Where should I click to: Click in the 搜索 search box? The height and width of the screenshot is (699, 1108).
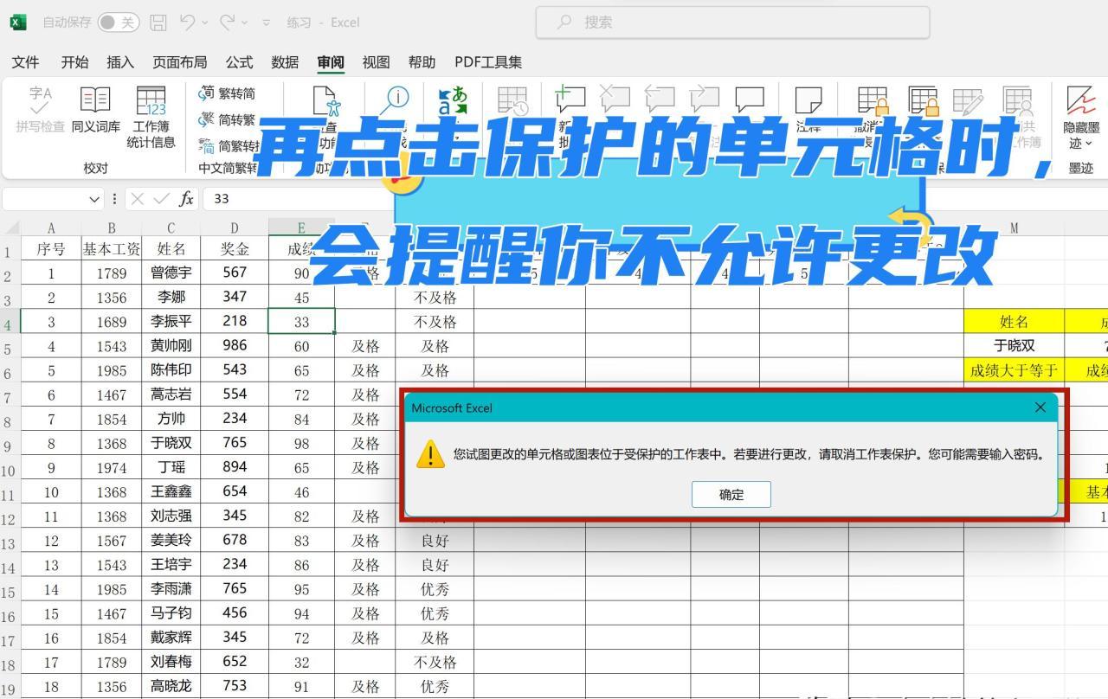click(x=732, y=22)
